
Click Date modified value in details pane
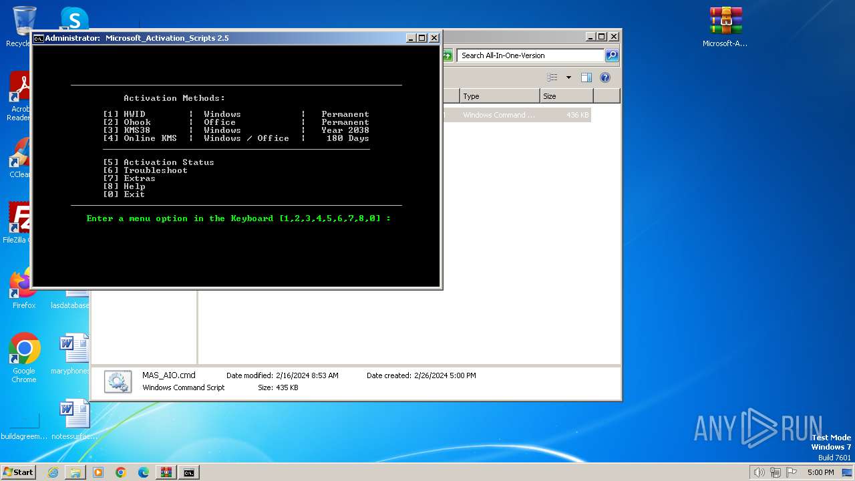(307, 375)
